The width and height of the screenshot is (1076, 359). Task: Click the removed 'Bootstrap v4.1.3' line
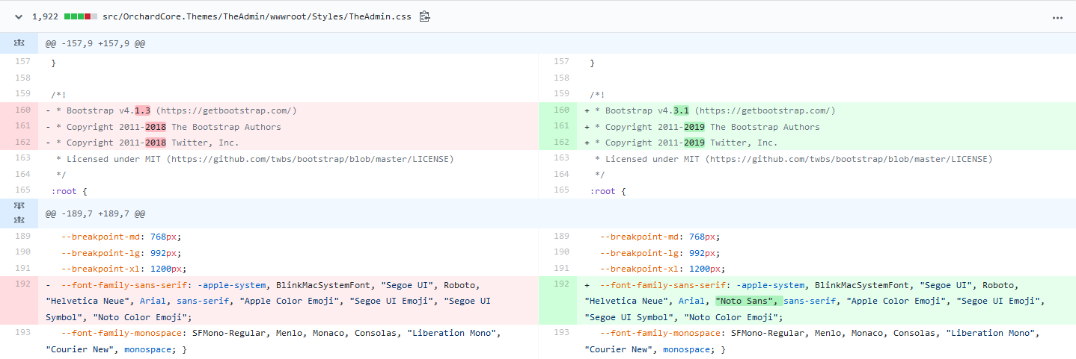point(288,110)
